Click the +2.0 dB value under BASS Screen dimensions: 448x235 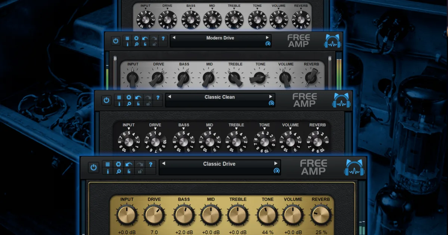click(x=184, y=232)
